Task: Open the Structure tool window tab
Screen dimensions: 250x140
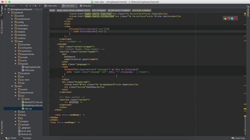Action: click(x=2, y=27)
